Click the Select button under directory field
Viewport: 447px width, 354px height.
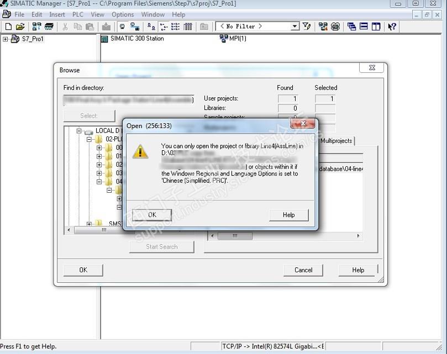point(89,116)
